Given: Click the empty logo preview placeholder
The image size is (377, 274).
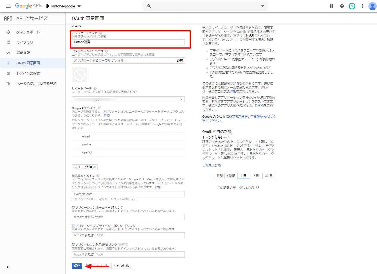Looking at the screenshot, I should [80, 75].
